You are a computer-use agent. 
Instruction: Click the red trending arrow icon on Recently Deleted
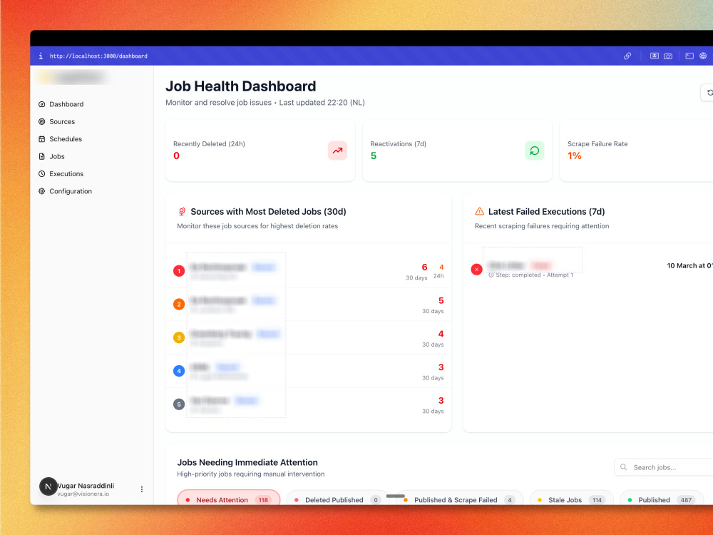coord(337,151)
